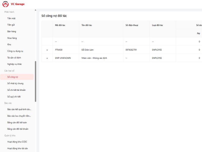Open the Bán hàng section
202x152 pixels.
11,31
